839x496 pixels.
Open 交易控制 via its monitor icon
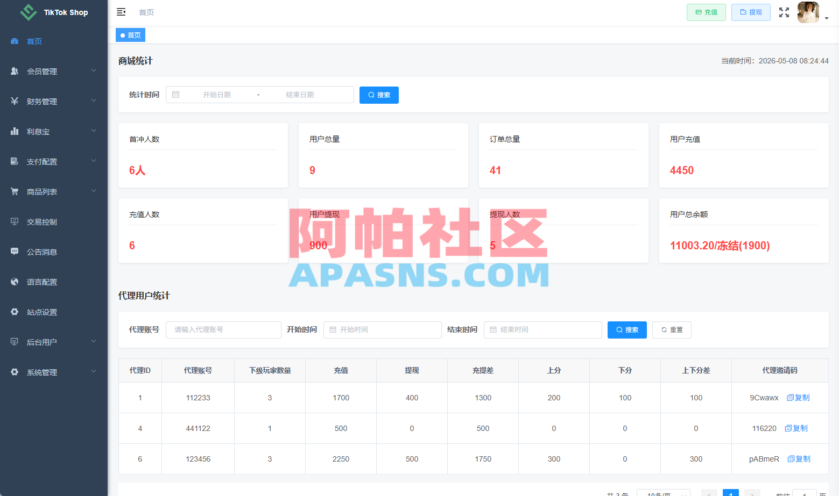pyautogui.click(x=15, y=221)
